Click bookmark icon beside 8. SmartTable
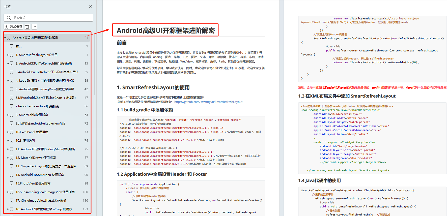 (11, 115)
